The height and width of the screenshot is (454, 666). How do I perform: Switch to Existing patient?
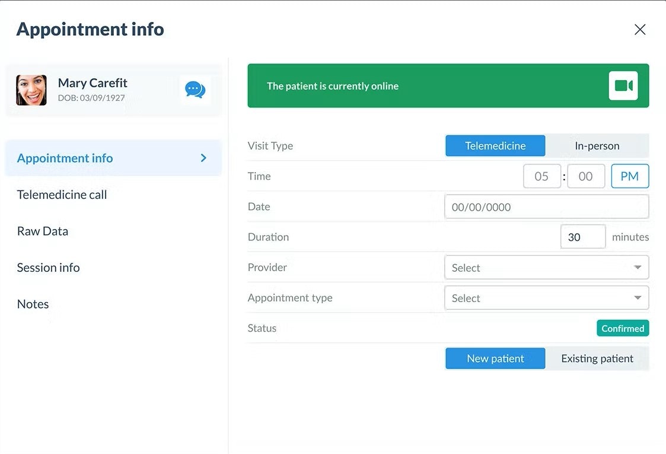[597, 358]
